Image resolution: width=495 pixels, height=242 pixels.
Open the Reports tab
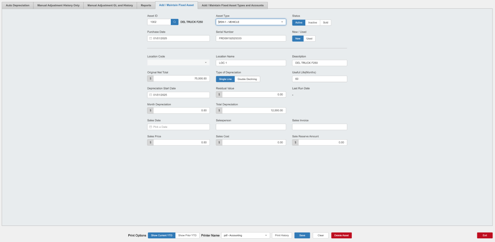pyautogui.click(x=146, y=5)
